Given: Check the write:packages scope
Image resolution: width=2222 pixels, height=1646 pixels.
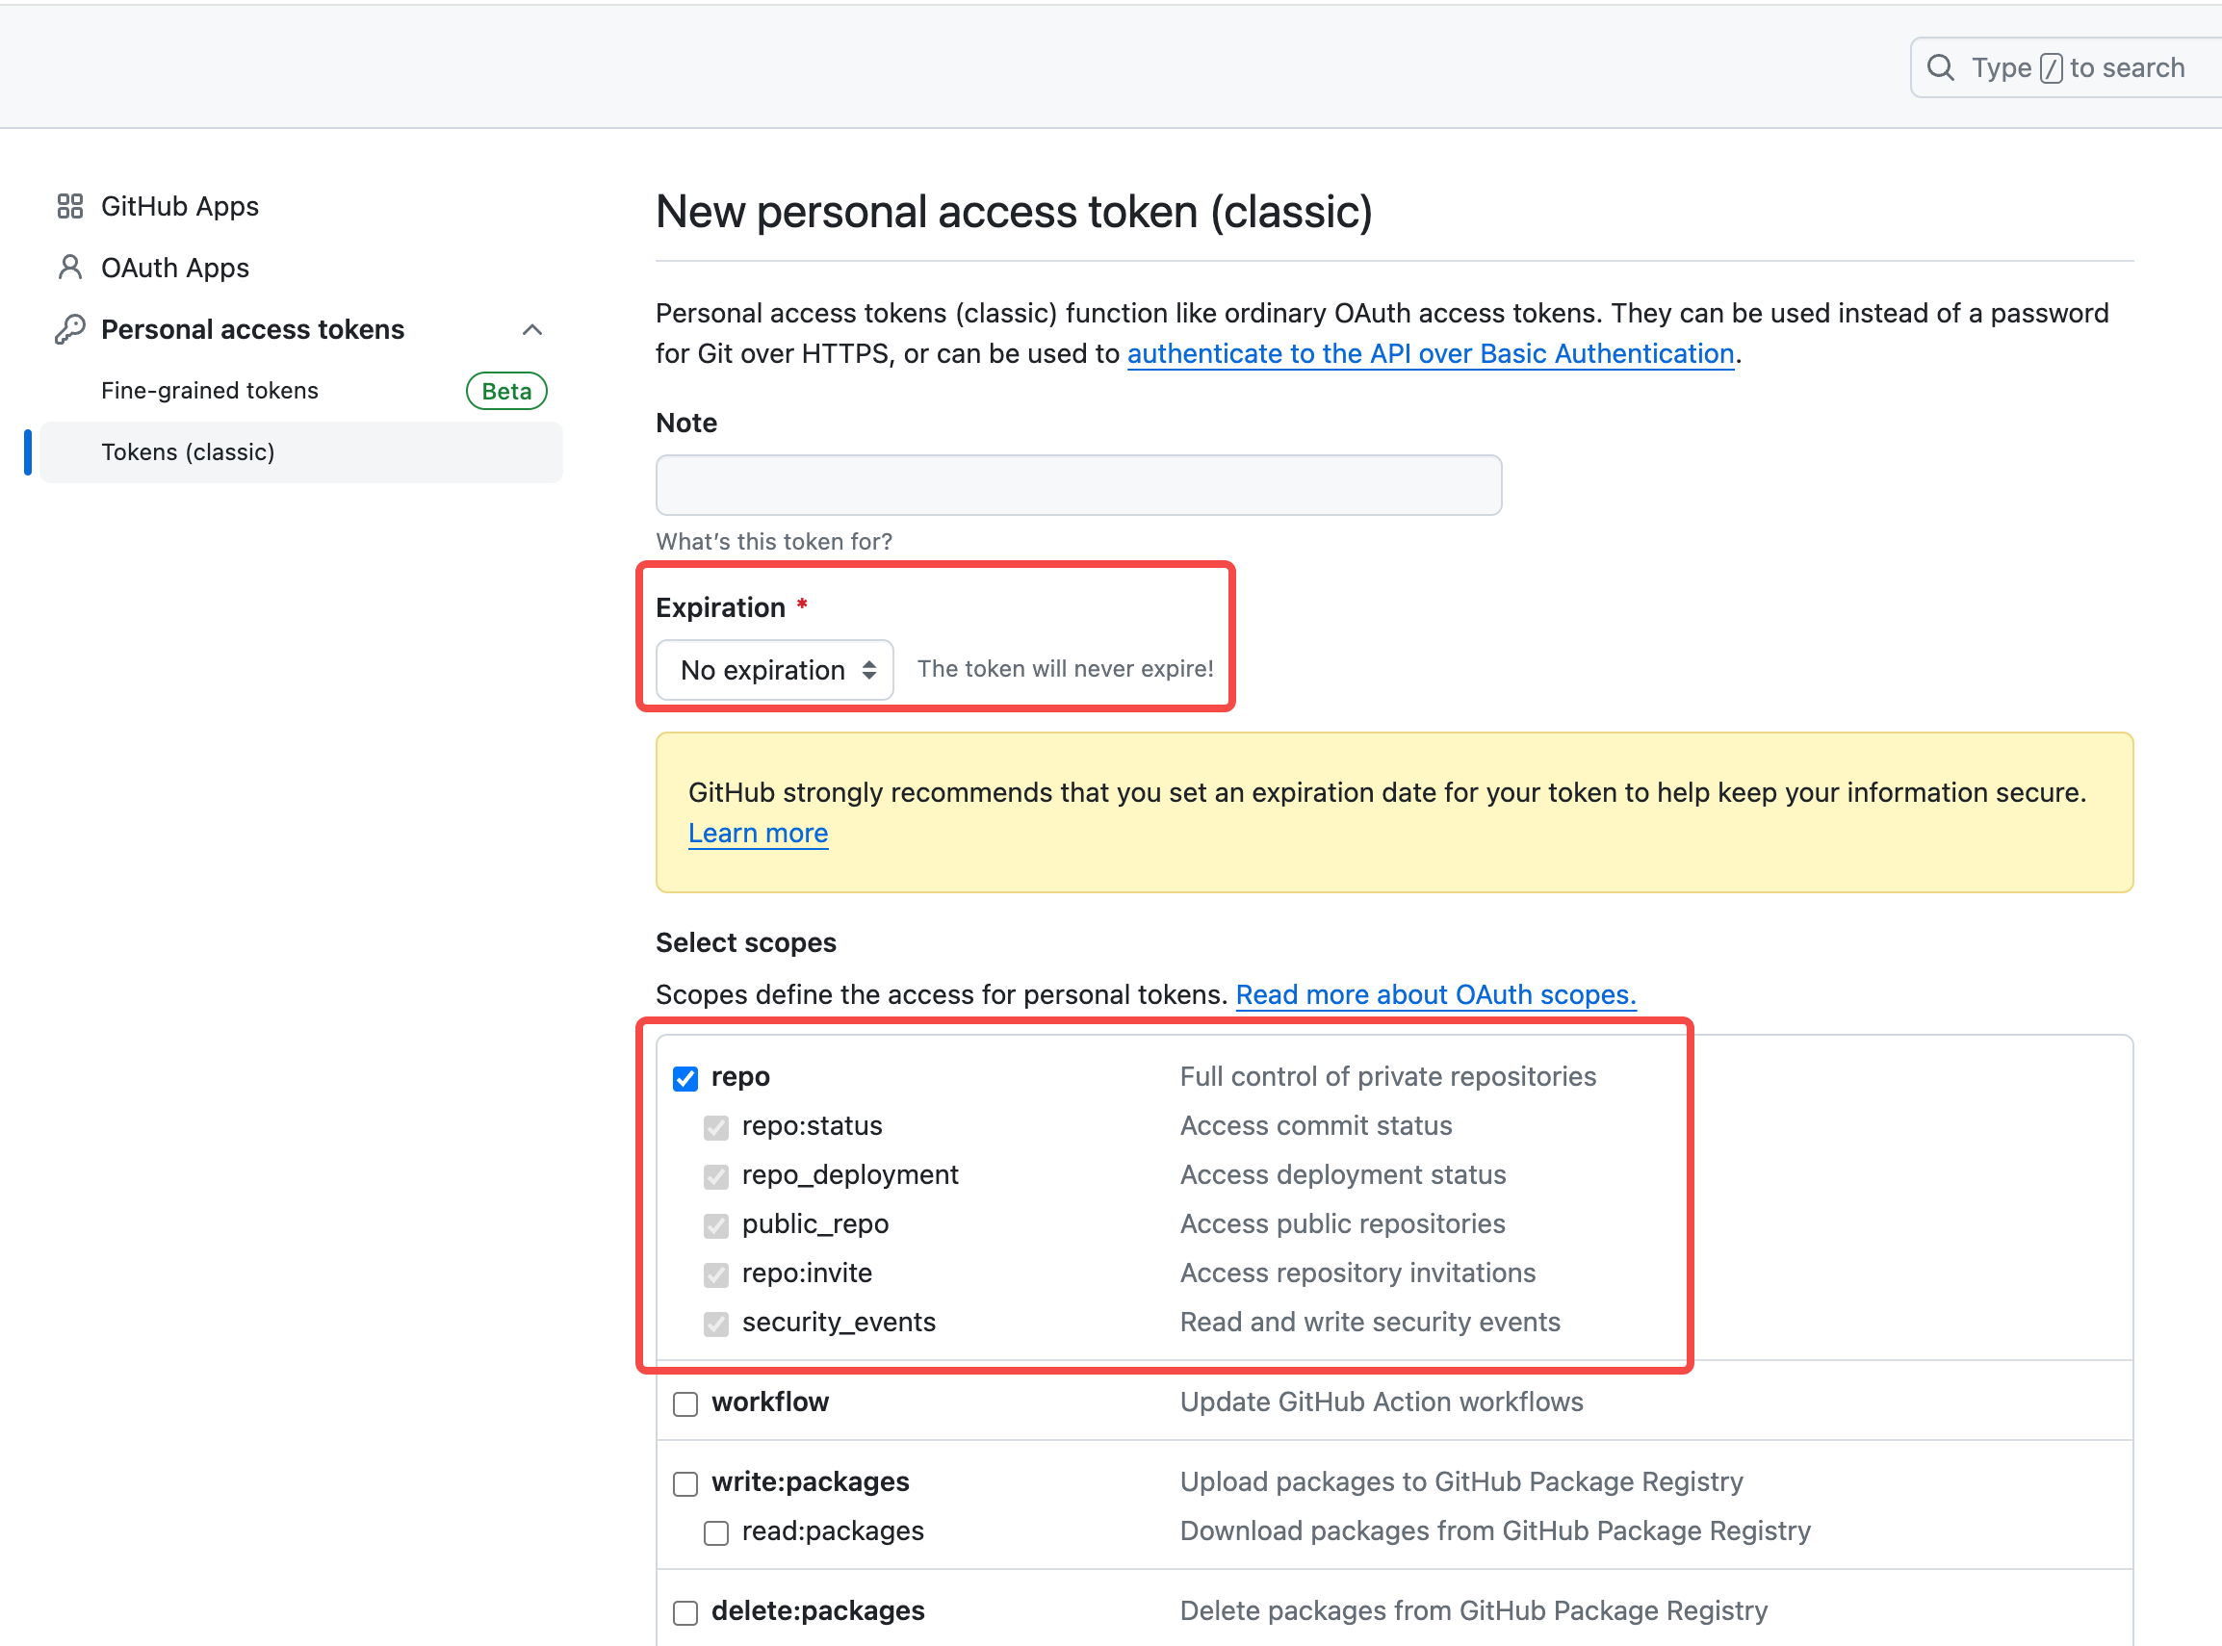Looking at the screenshot, I should 685,1483.
